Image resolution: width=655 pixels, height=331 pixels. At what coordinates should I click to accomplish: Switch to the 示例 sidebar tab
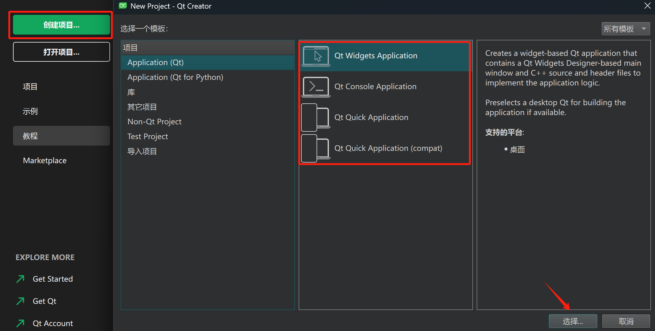(x=30, y=111)
